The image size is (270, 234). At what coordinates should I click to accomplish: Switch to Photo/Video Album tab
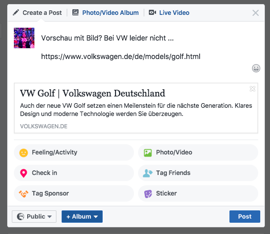(x=105, y=12)
